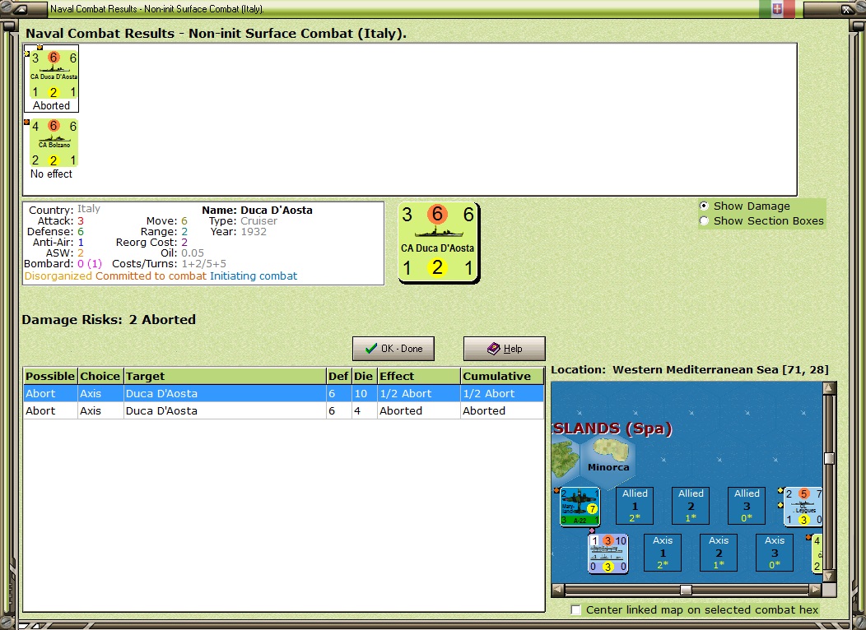Click the Allied 2 sea section box
866x630 pixels.
(691, 505)
